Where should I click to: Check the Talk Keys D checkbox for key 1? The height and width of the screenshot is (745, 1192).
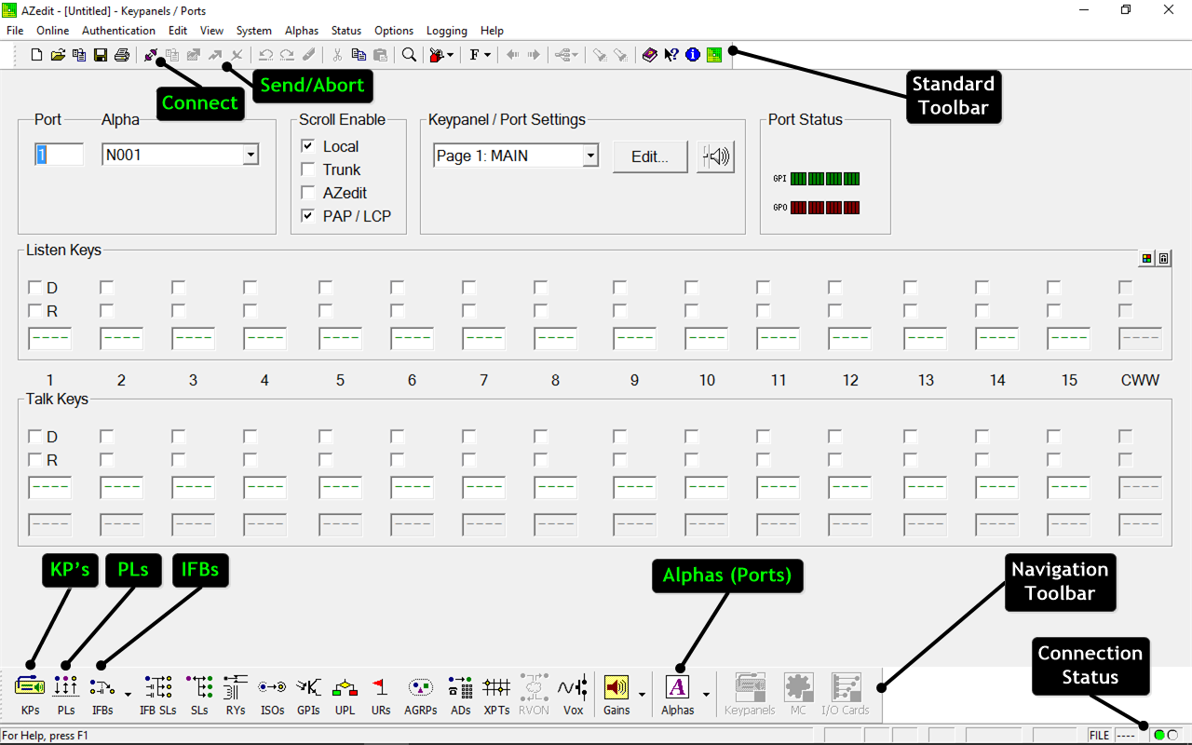[34, 437]
